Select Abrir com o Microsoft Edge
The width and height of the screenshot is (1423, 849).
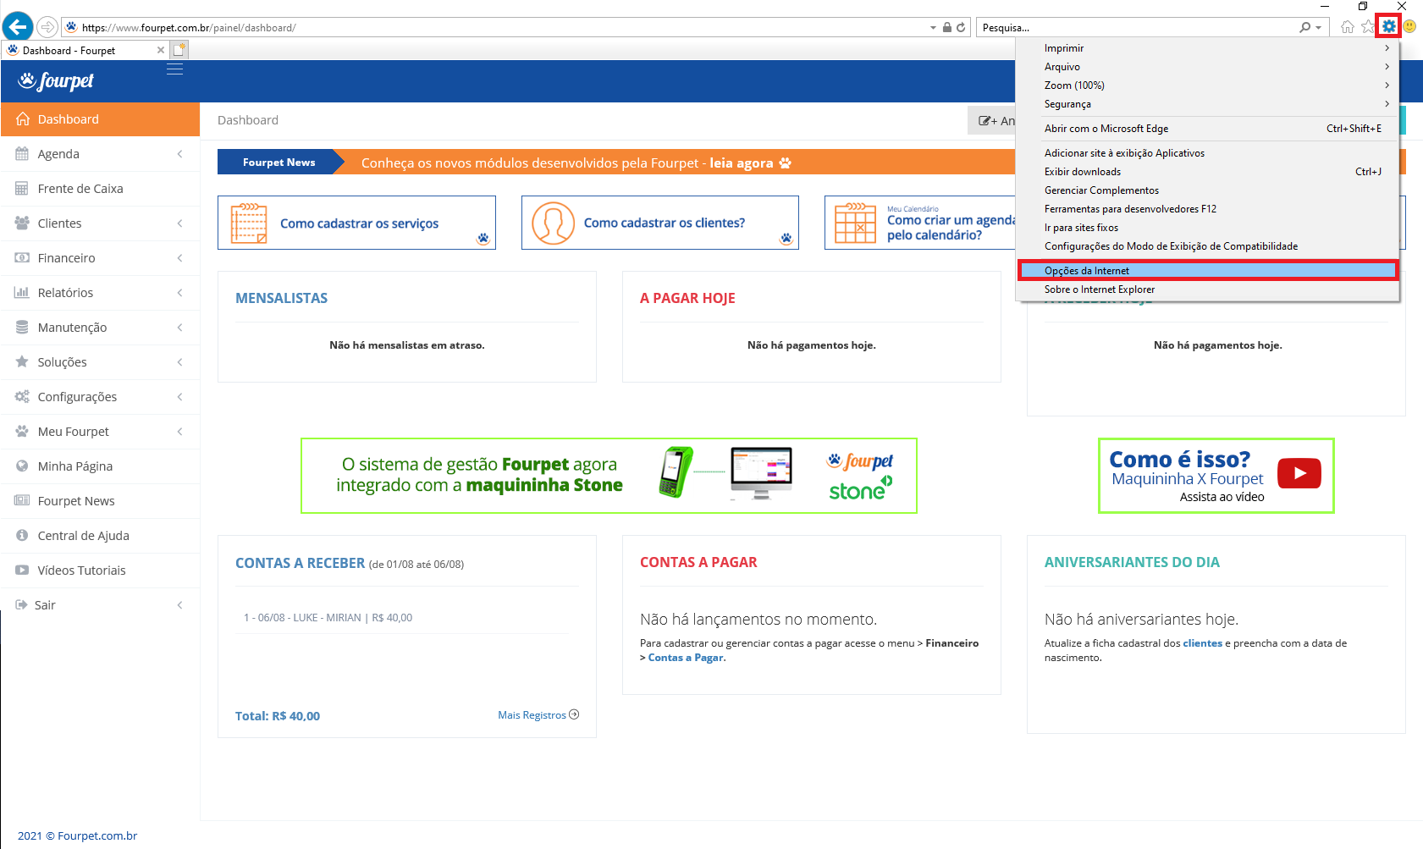tap(1207, 129)
